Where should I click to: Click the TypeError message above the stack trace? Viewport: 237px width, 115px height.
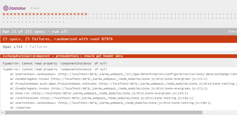(55, 63)
